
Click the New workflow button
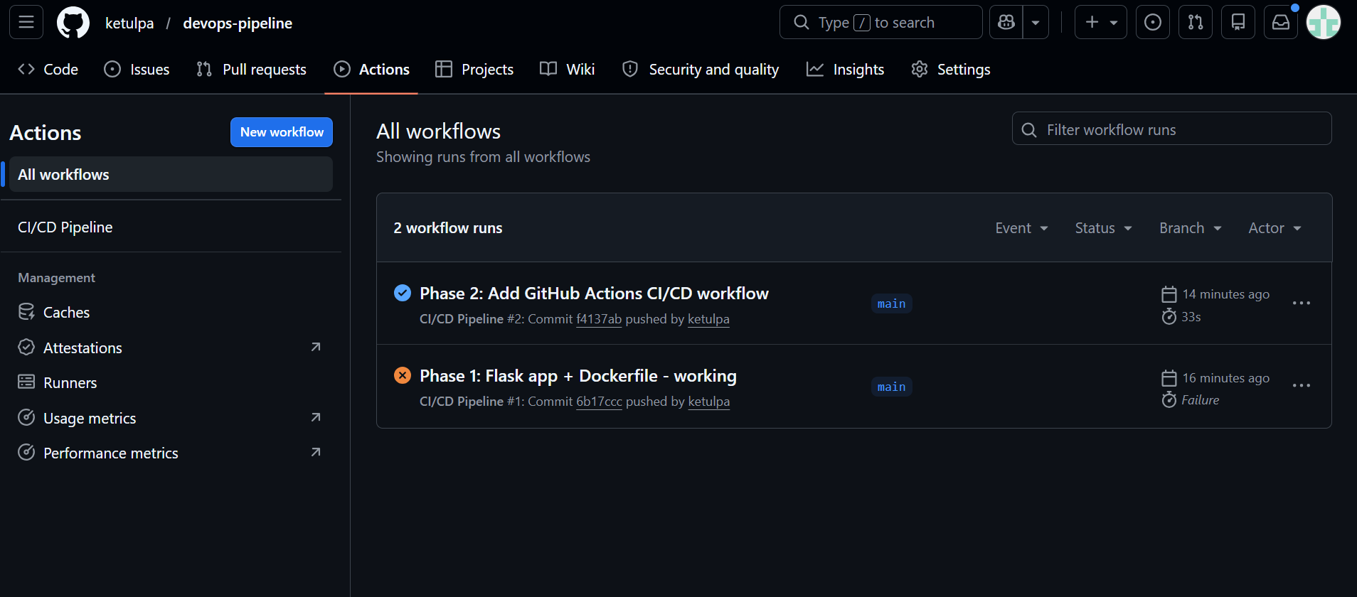coord(282,132)
